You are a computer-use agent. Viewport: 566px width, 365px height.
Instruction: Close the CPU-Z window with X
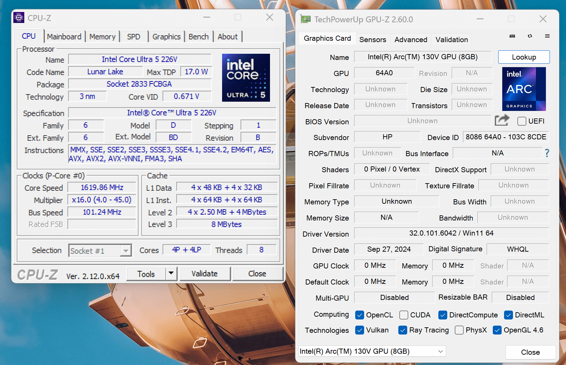tap(270, 17)
